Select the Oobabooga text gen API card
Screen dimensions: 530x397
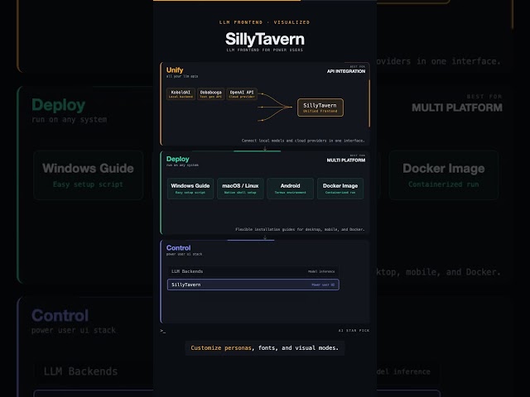210,93
